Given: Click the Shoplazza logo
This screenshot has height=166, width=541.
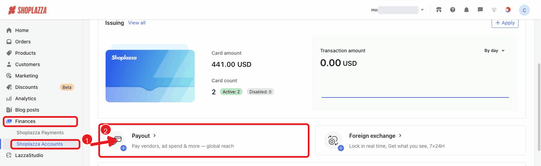Looking at the screenshot, I should (27, 10).
